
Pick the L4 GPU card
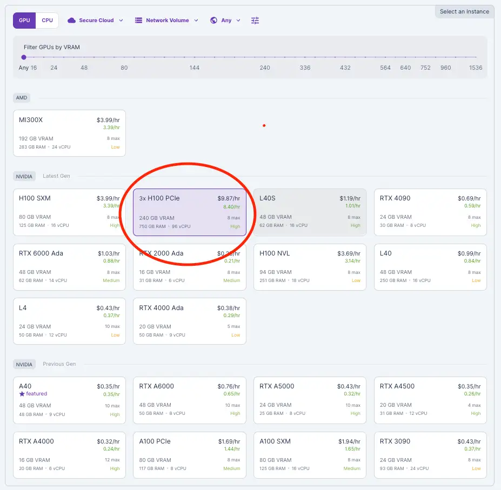point(69,321)
